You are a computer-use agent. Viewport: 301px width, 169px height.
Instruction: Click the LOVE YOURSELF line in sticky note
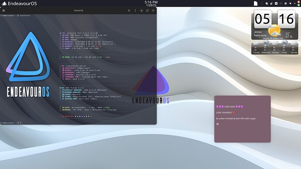pos(226,112)
